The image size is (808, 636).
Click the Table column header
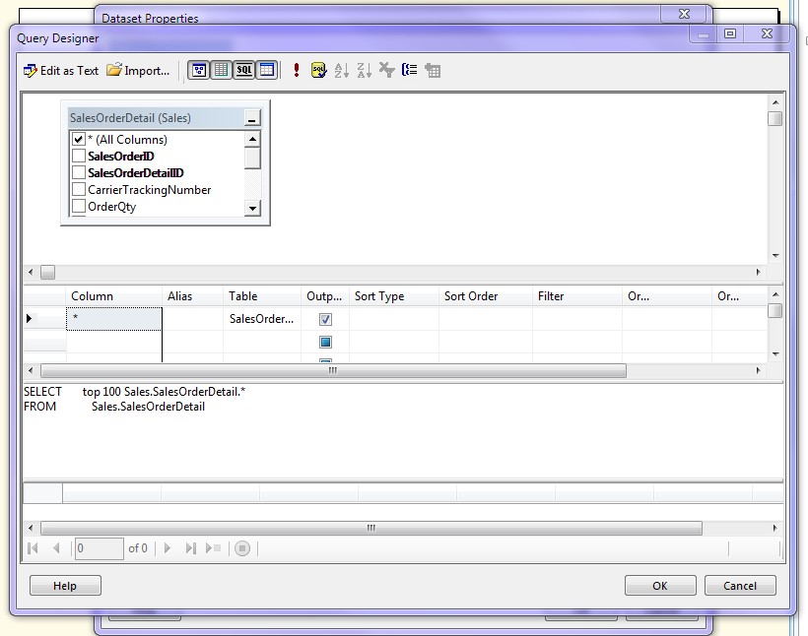pyautogui.click(x=262, y=296)
